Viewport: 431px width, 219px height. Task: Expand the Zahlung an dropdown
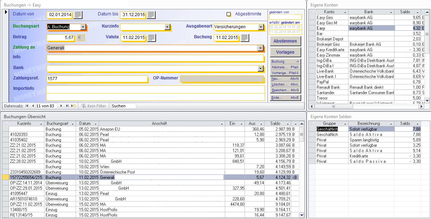[260, 48]
